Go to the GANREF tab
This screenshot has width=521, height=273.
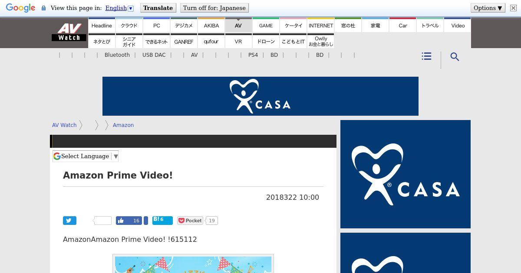tap(184, 41)
